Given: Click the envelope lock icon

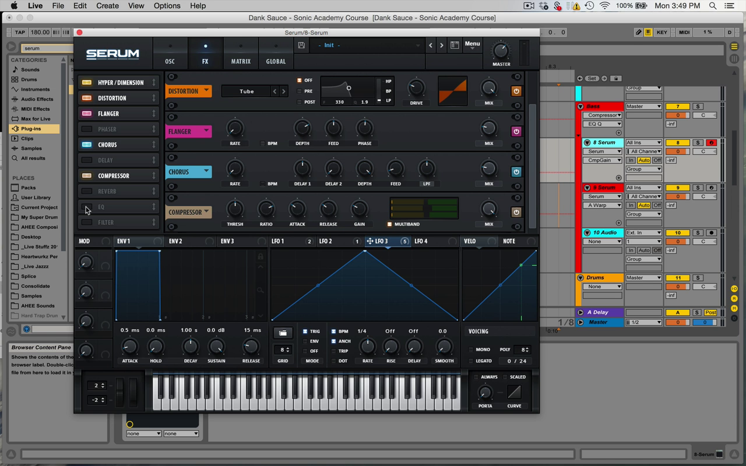Looking at the screenshot, I should point(261,256).
